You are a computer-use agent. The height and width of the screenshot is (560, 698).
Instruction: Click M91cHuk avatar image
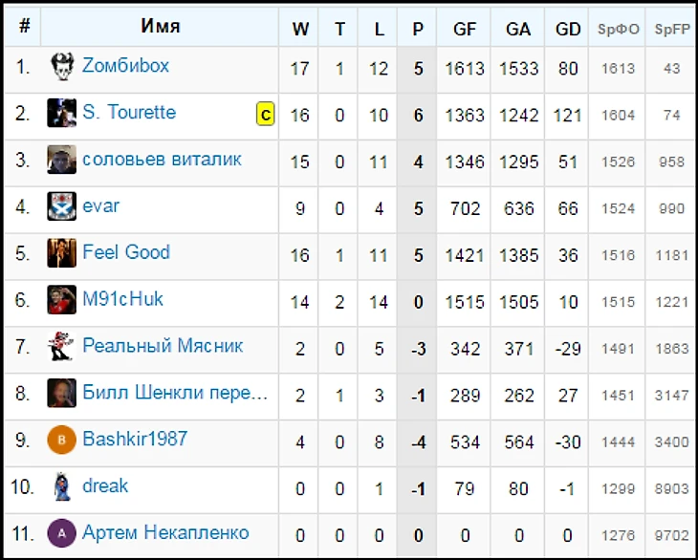click(x=61, y=300)
